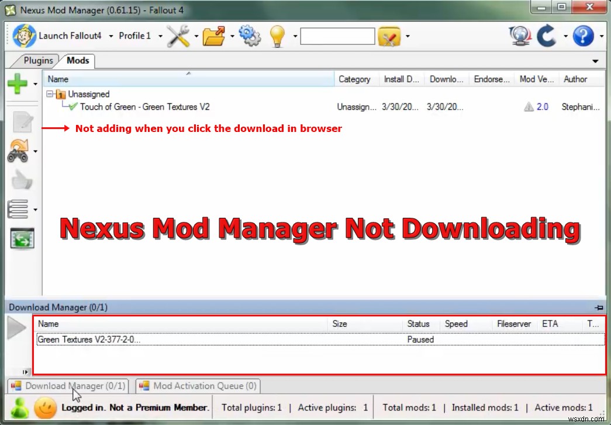Viewport: 611px width, 425px height.
Task: Toggle green checkmark on Touch of Green mod
Action: pos(73,106)
